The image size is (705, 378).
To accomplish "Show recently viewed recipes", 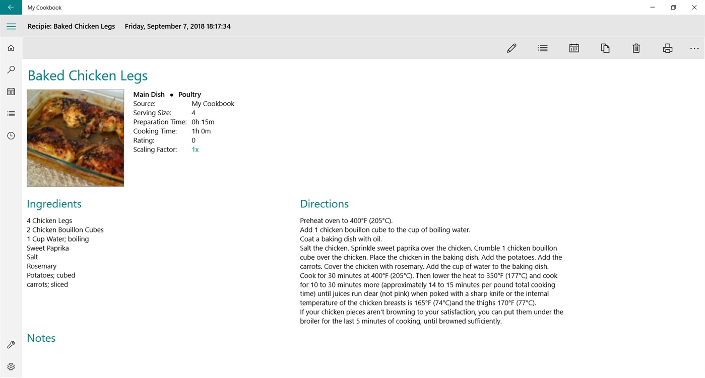I will click(11, 135).
